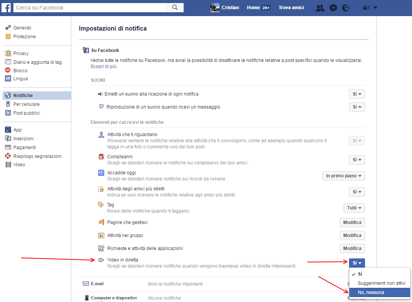Viewport: 412px width, 302px height.
Task: Open the Messenger messages icon
Action: tap(333, 8)
